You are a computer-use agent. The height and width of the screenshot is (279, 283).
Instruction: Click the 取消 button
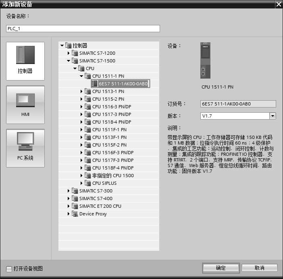coord(259,268)
